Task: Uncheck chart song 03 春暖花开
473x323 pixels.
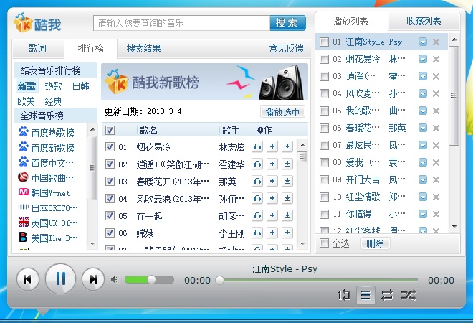Action: [110, 182]
